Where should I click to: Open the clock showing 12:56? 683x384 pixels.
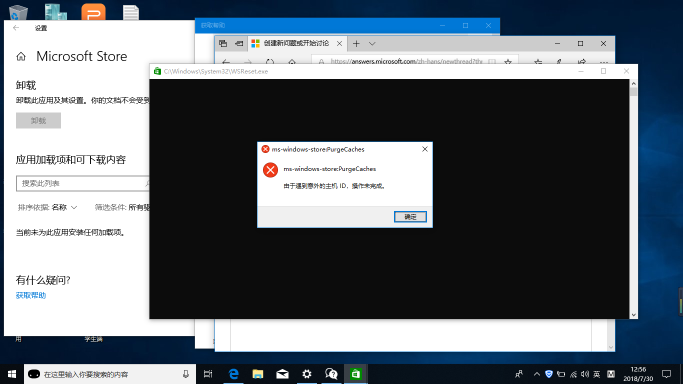(638, 373)
